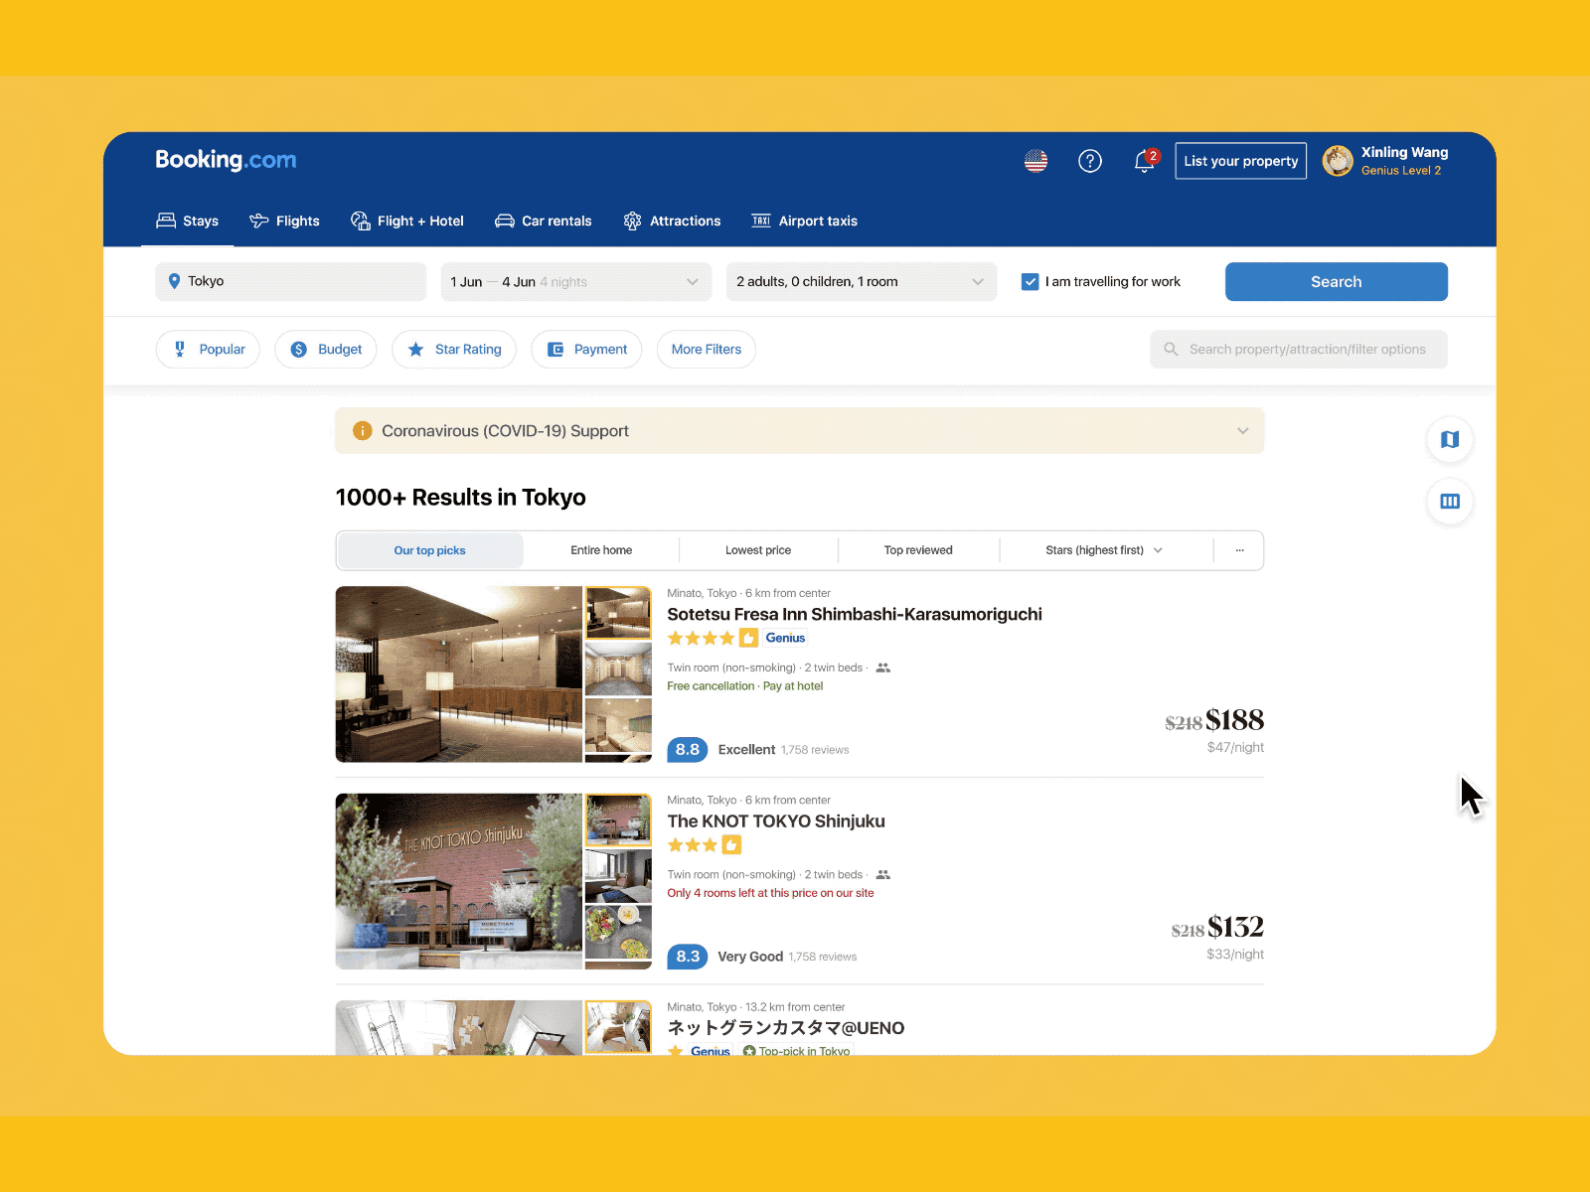1590x1192 pixels.
Task: Click the 'Excellent' rating text
Action: click(x=746, y=750)
